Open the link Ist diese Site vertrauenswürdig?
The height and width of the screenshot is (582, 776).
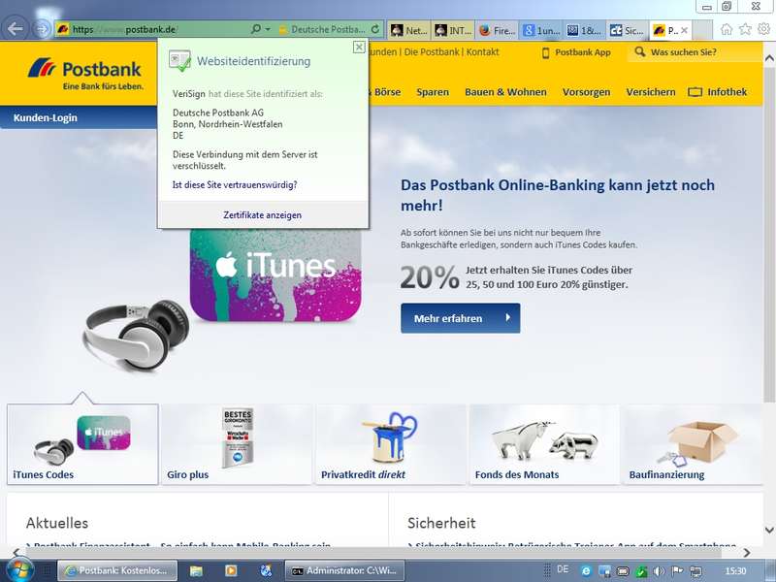(x=235, y=184)
